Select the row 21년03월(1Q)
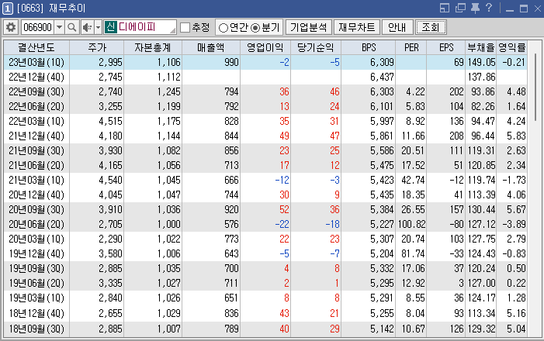Viewport: 544px width, 341px height. click(265, 180)
